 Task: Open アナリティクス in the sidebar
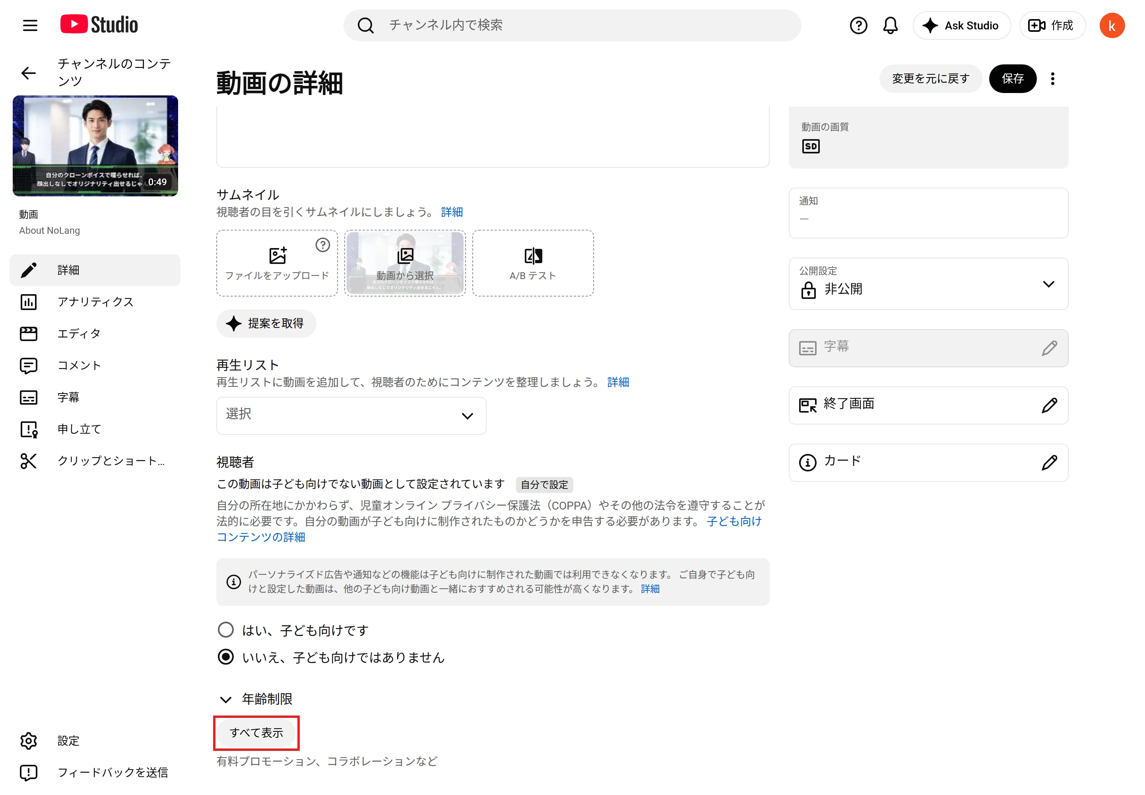click(x=95, y=302)
